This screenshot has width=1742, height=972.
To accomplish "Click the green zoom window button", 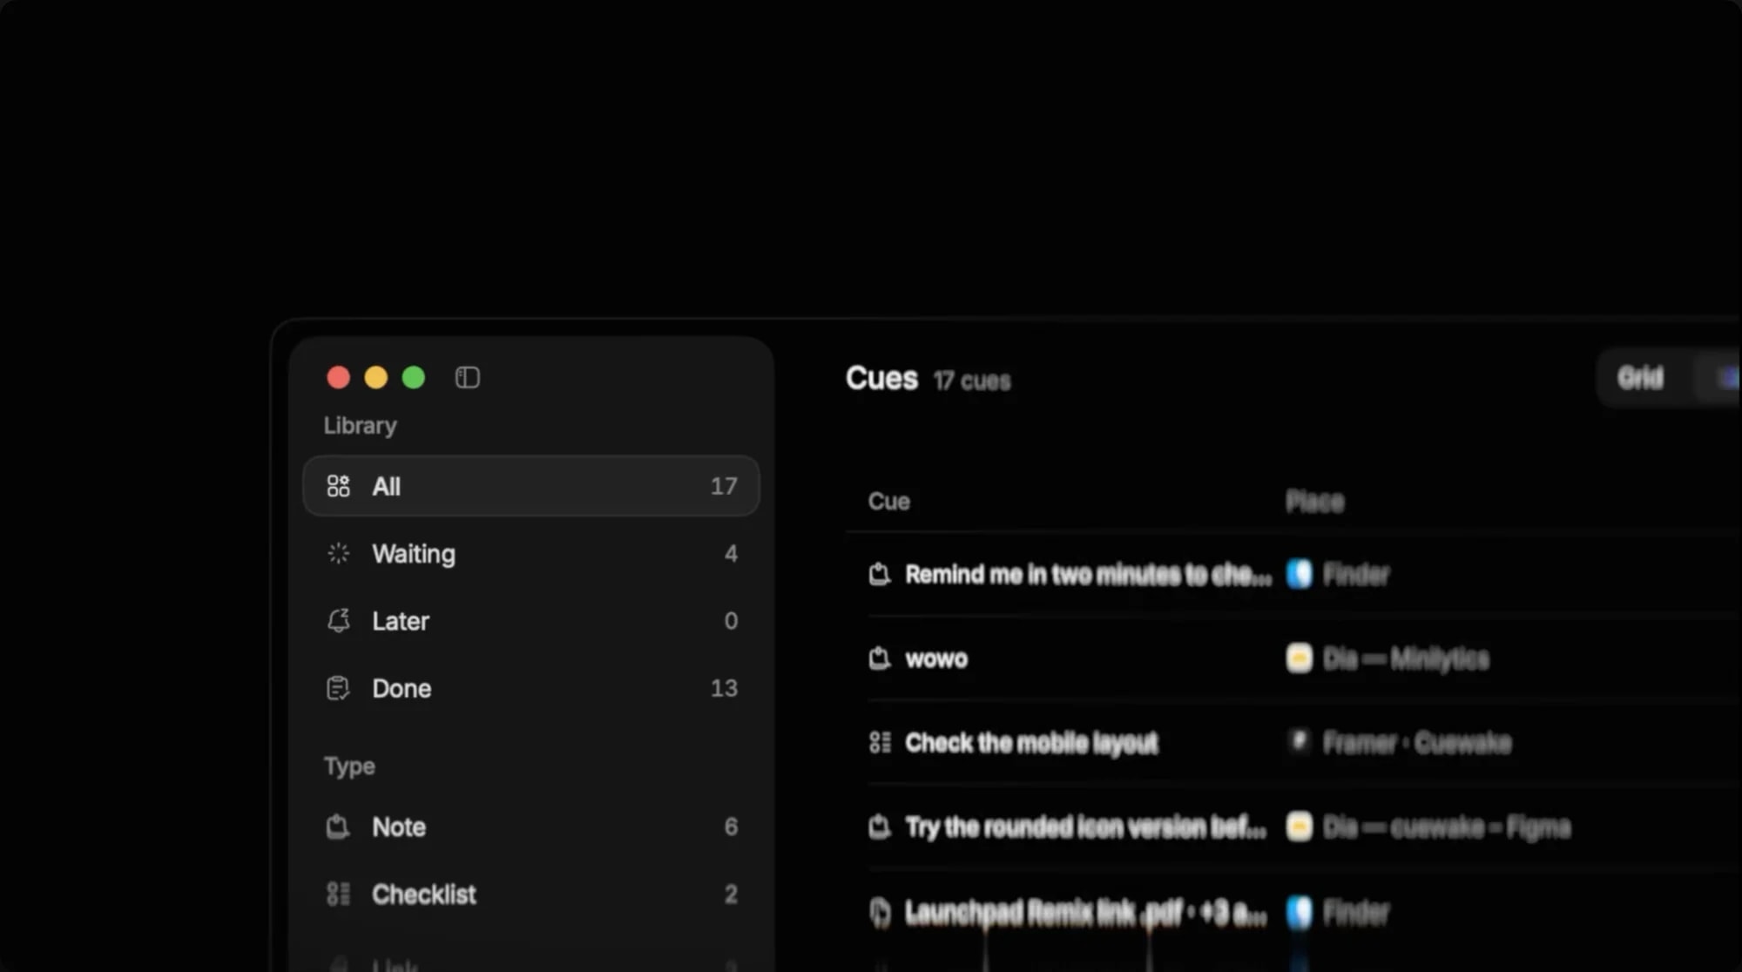I will click(413, 377).
